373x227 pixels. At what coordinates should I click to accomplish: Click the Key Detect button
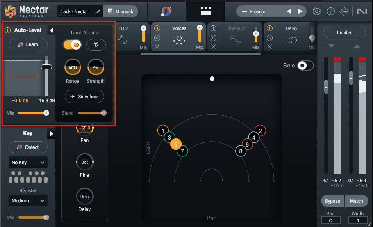click(x=28, y=147)
